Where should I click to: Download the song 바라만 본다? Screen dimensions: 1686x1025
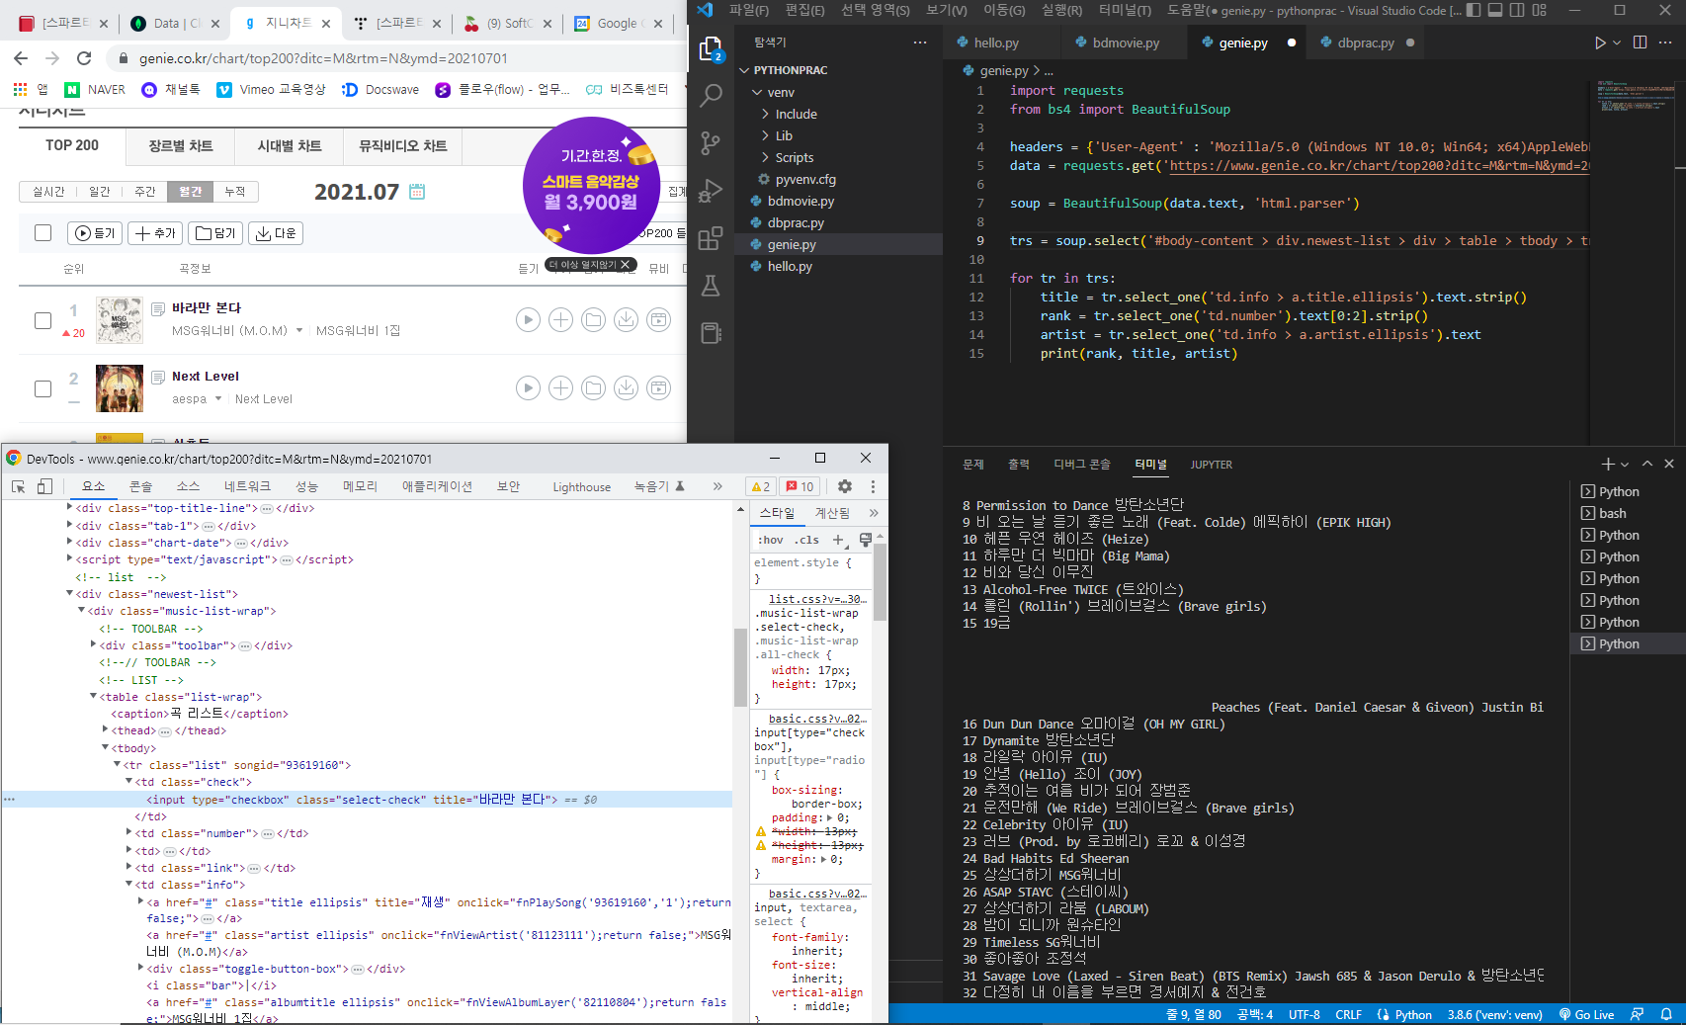coord(627,319)
